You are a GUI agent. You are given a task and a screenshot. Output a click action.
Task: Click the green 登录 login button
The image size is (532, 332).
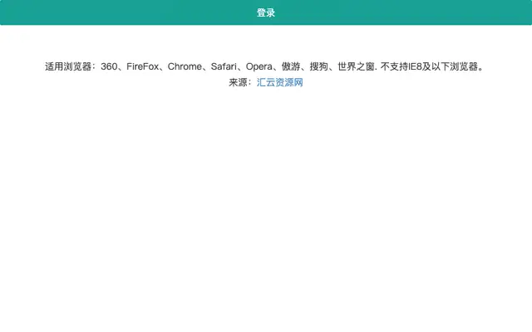tap(266, 12)
